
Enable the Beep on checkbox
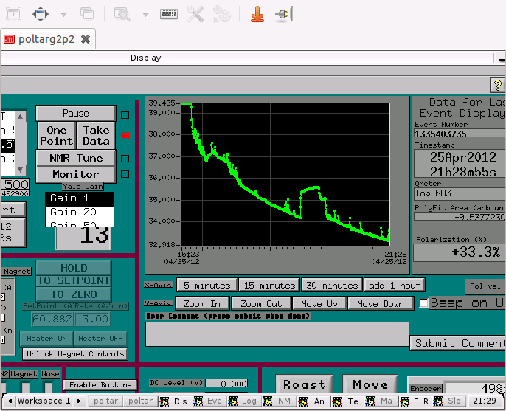point(423,303)
